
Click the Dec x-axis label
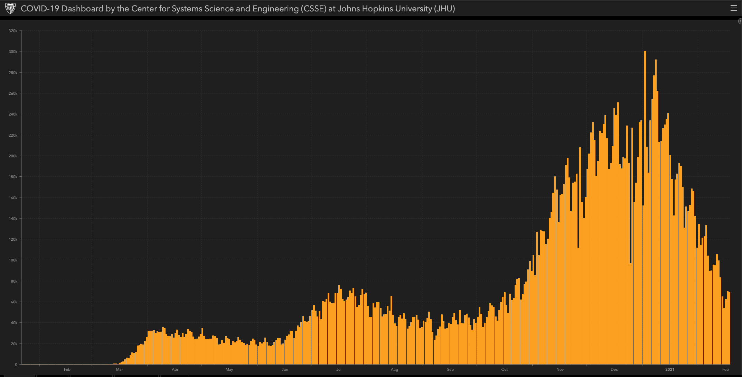tap(614, 369)
